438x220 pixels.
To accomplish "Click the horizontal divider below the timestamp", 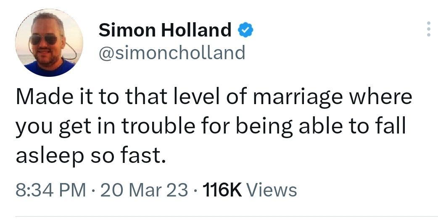I will 219,217.
